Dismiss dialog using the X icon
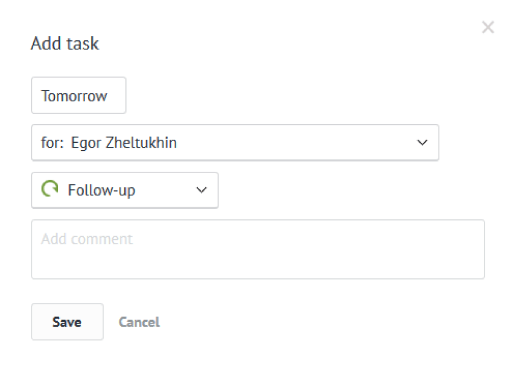The width and height of the screenshot is (513, 370). [488, 27]
